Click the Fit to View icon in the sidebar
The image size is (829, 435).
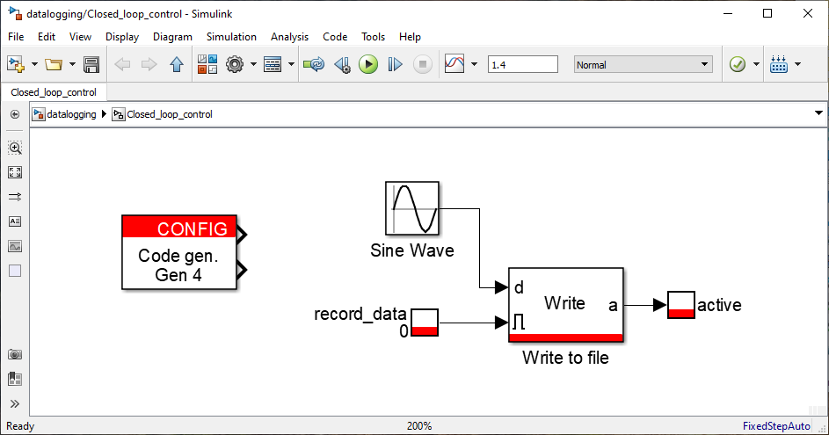pos(15,172)
